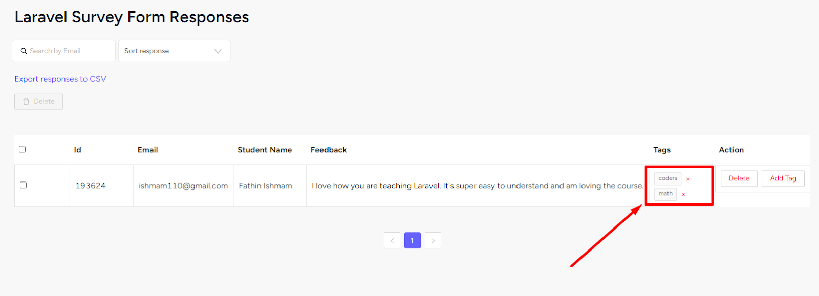Click the Delete button for row 193624
The height and width of the screenshot is (296, 819).
tap(739, 178)
